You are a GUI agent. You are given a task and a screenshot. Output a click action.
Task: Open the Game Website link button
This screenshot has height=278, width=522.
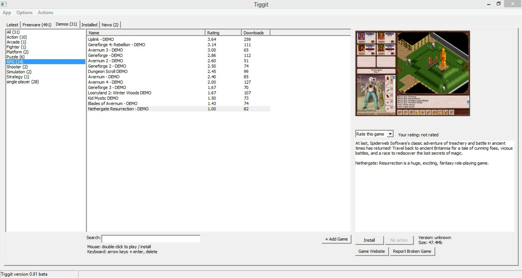372,251
